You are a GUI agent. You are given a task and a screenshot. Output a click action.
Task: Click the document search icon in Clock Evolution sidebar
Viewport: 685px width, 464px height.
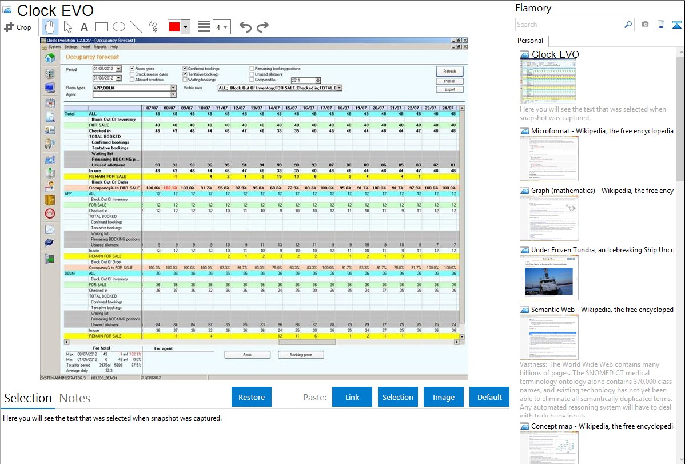coord(50,117)
